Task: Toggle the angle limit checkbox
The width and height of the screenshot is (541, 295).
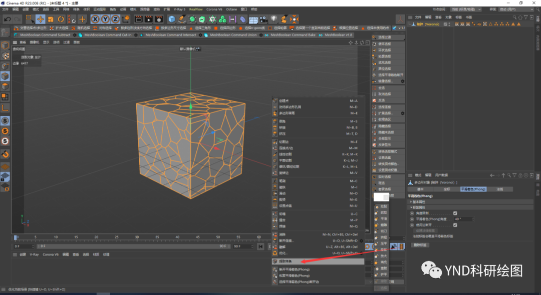Action: coord(455,213)
